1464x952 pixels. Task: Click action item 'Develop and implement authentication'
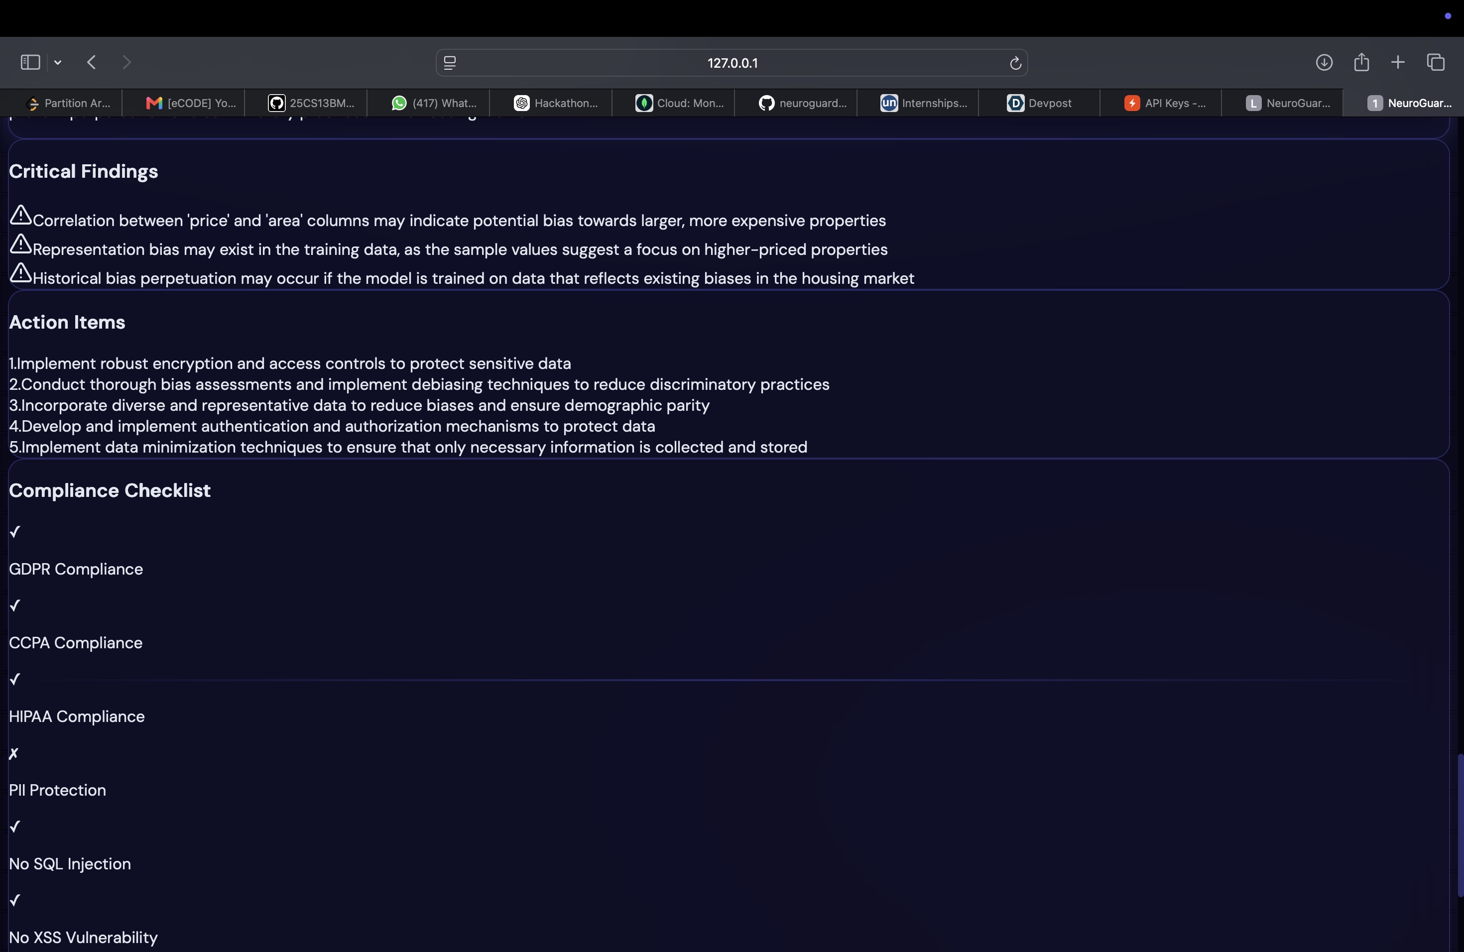point(332,426)
